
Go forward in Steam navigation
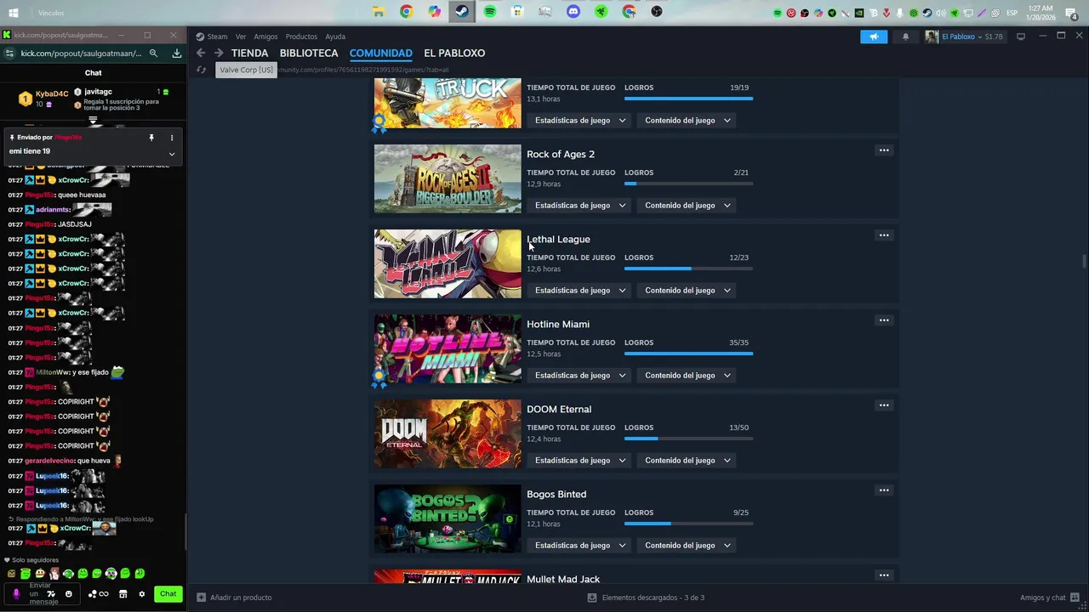[x=219, y=53]
